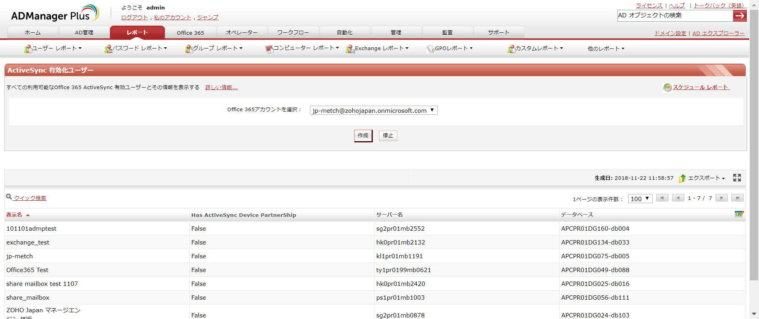Switch to the レポート tab

coord(137,32)
